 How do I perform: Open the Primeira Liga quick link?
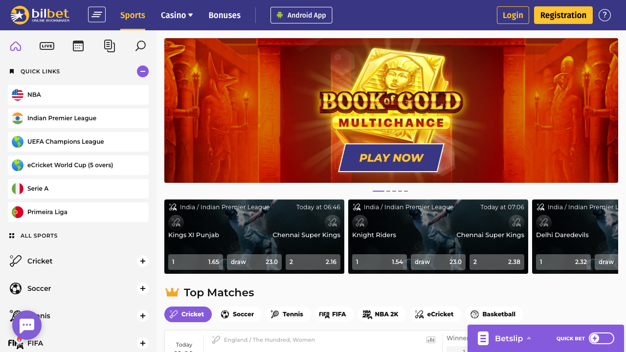78,212
